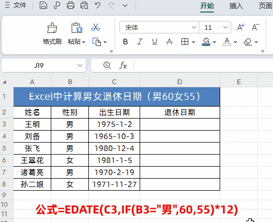Open font group dialog launcher
The width and height of the screenshot is (273, 222).
pyautogui.click(x=262, y=51)
